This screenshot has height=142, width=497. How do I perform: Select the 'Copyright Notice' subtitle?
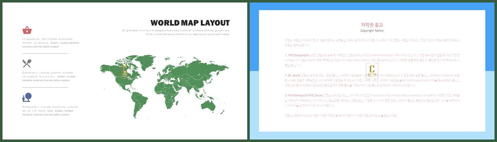[x=372, y=31]
